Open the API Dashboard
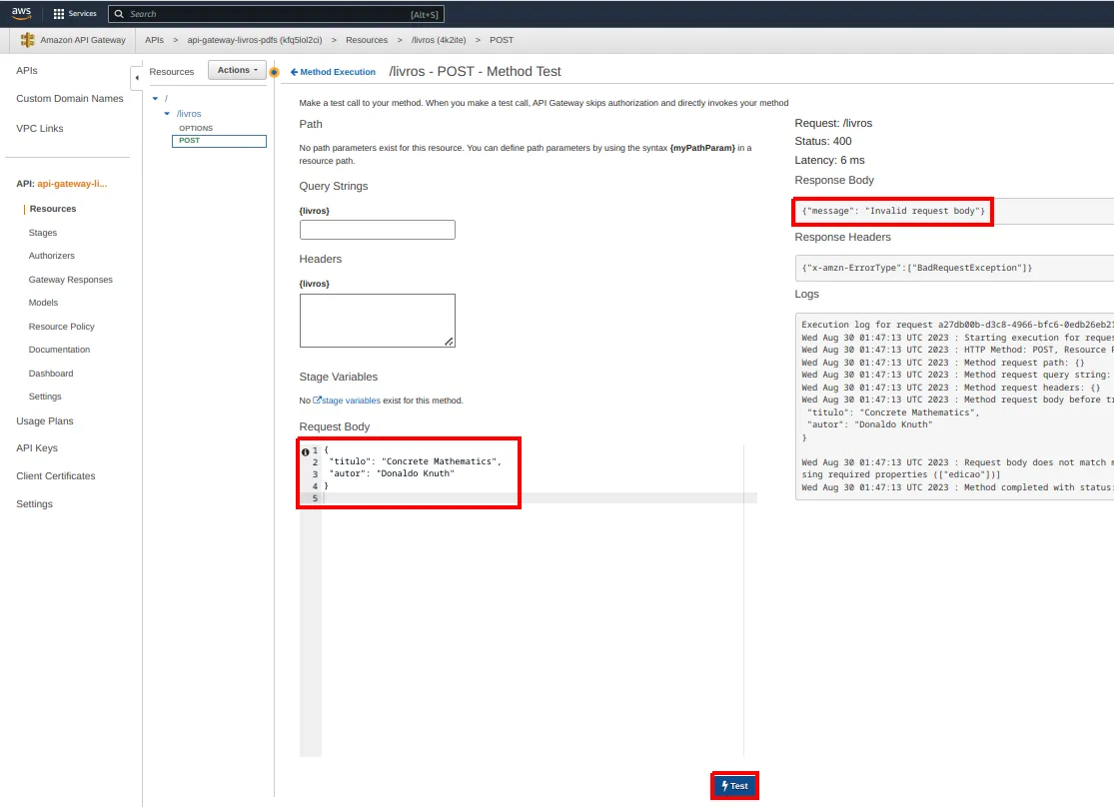1114x807 pixels. click(50, 374)
